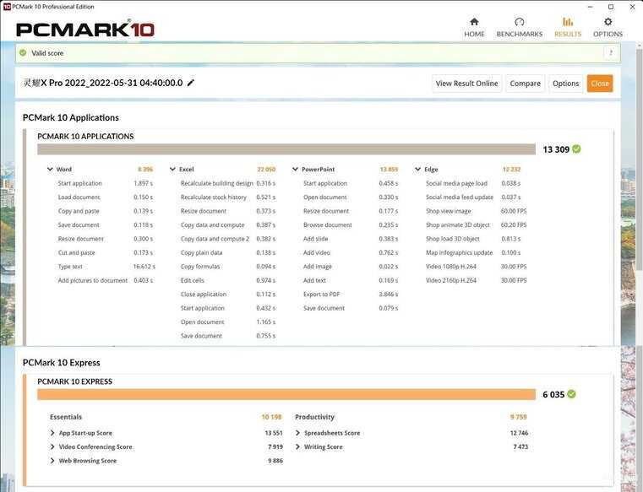Click the Word score value 8 396
Viewport: 643px width, 492px height.
coord(145,169)
